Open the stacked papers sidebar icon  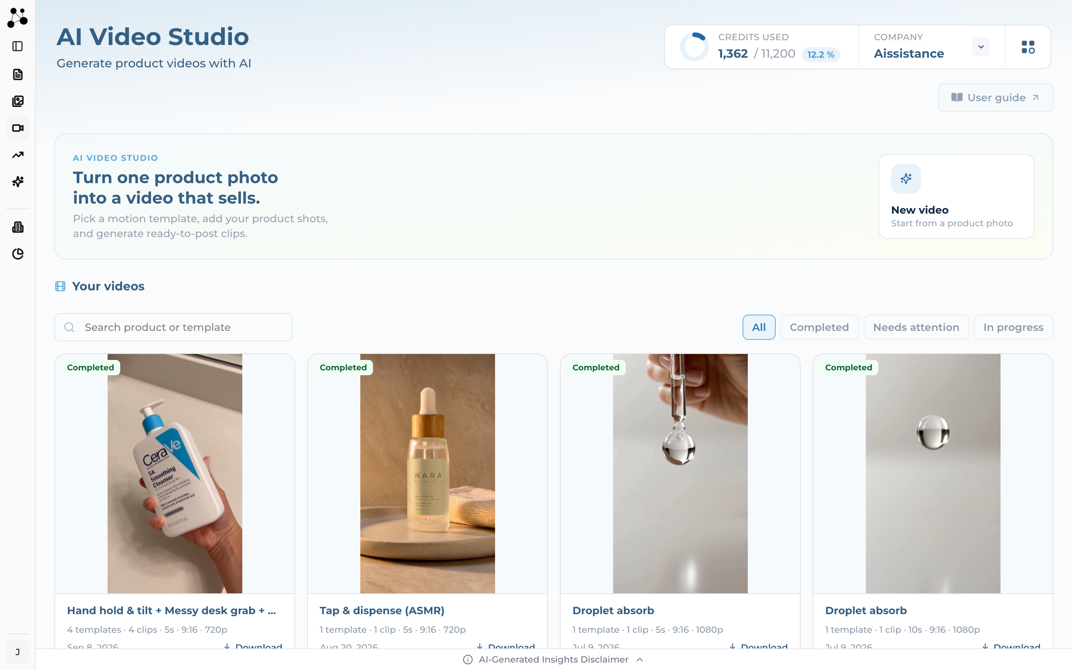[x=18, y=227]
